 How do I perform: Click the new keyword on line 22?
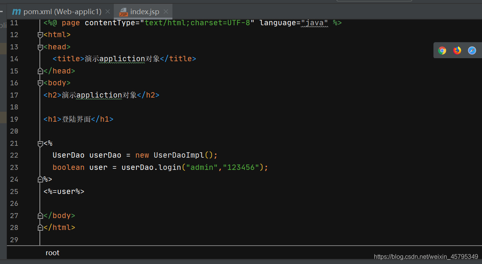coord(142,155)
